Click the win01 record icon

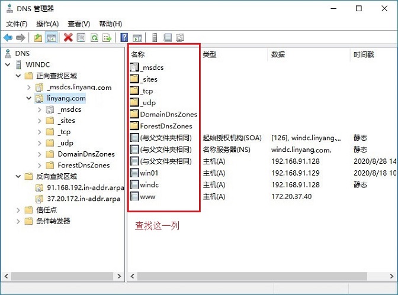point(134,173)
